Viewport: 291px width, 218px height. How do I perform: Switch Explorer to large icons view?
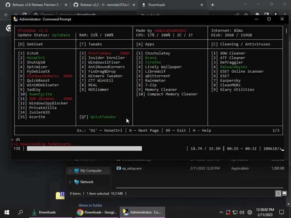(x=284, y=194)
